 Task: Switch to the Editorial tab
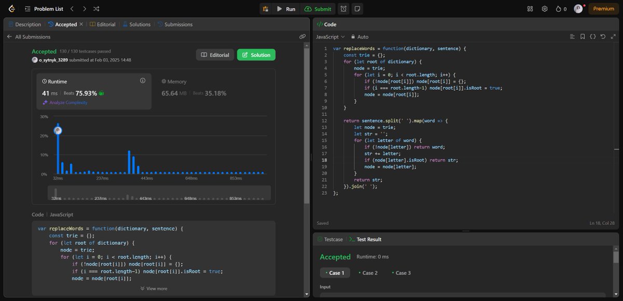coord(102,24)
